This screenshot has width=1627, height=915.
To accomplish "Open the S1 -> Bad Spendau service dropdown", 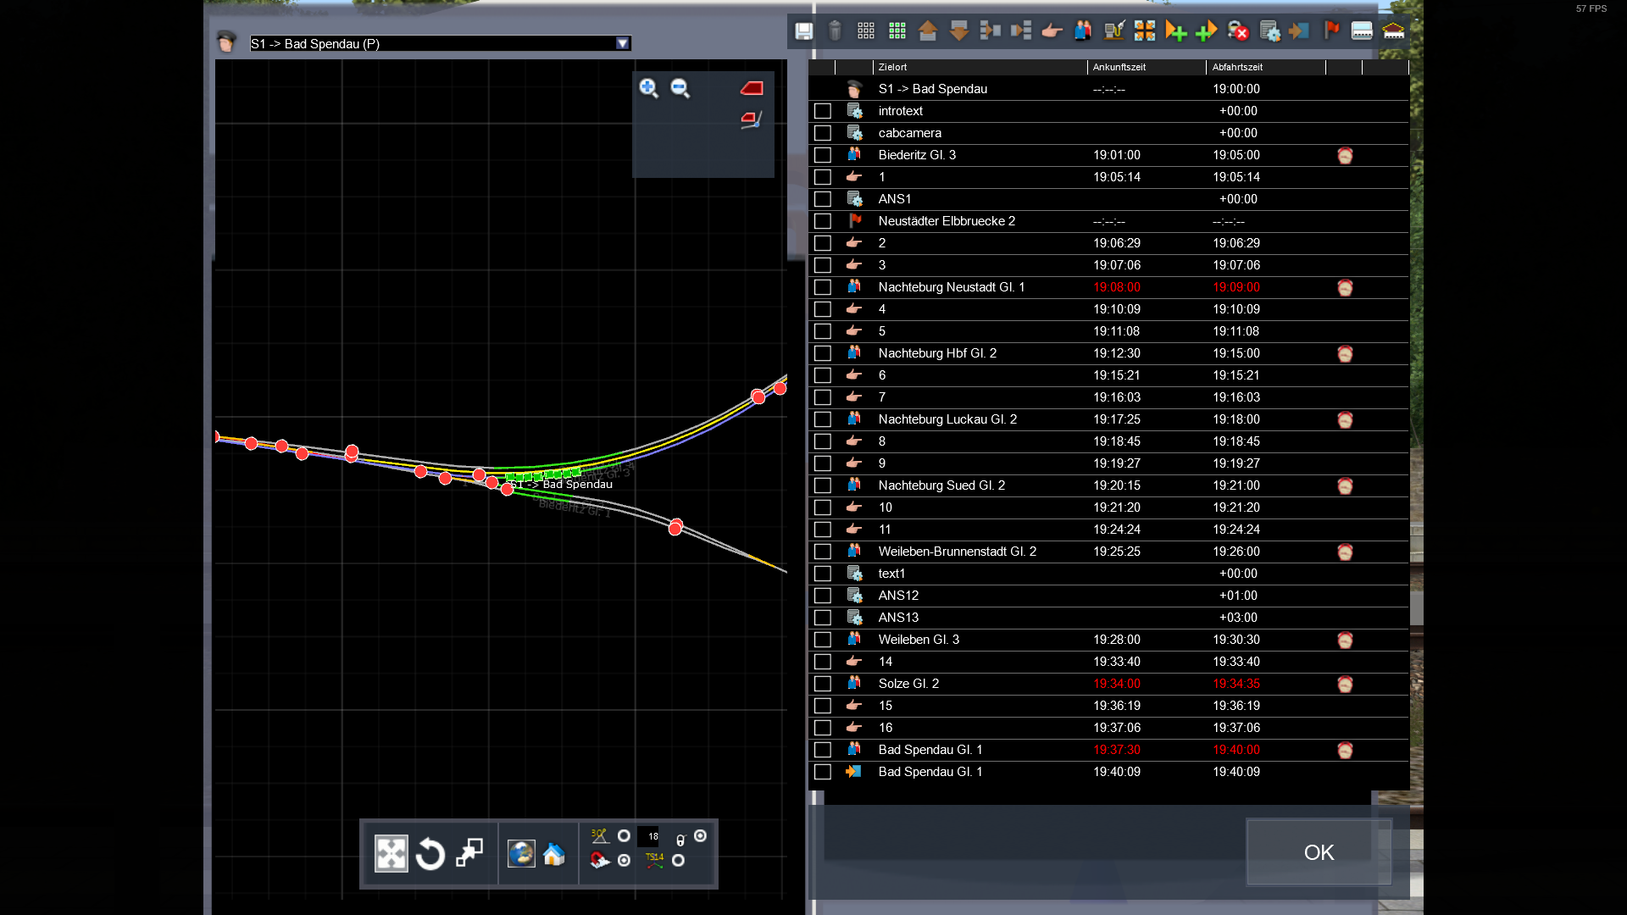I will [x=623, y=43].
